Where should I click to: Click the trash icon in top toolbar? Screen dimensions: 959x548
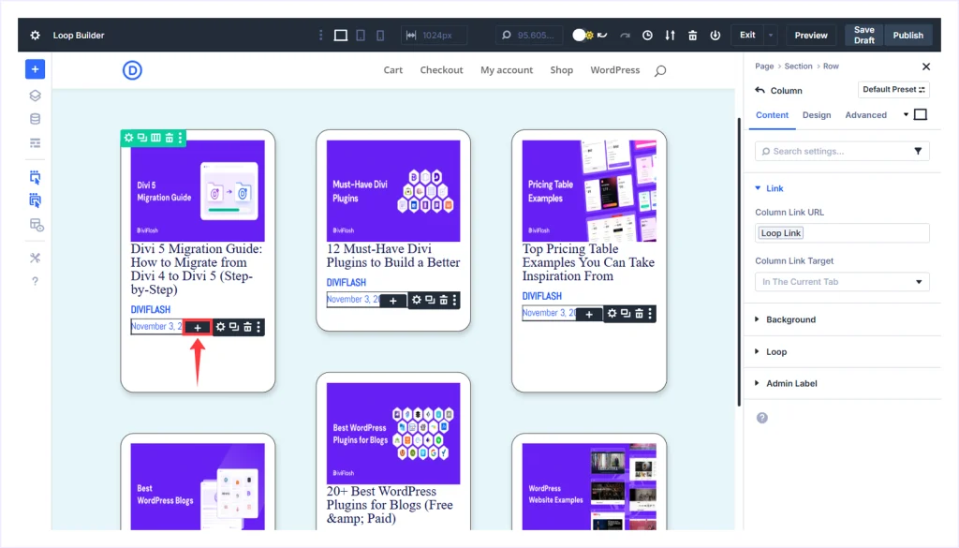point(692,36)
